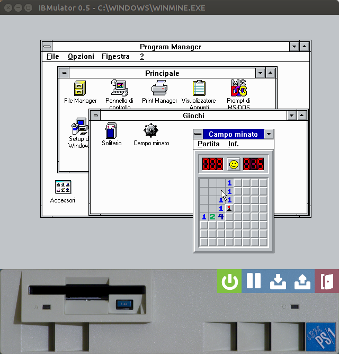Click the save state download icon
Viewport: 339px width, 354px height.
tap(278, 281)
